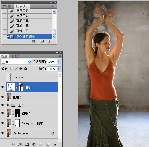
Task: Click the lock all icon in Layers panel
Action: 25,69
